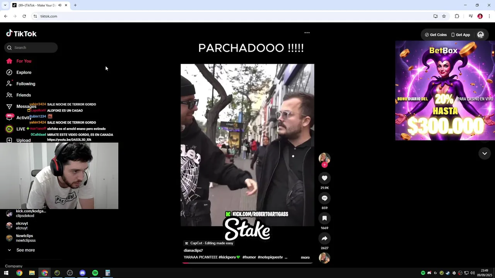The height and width of the screenshot is (278, 495).
Task: Open the #humor hashtag
Action: pyautogui.click(x=249, y=257)
